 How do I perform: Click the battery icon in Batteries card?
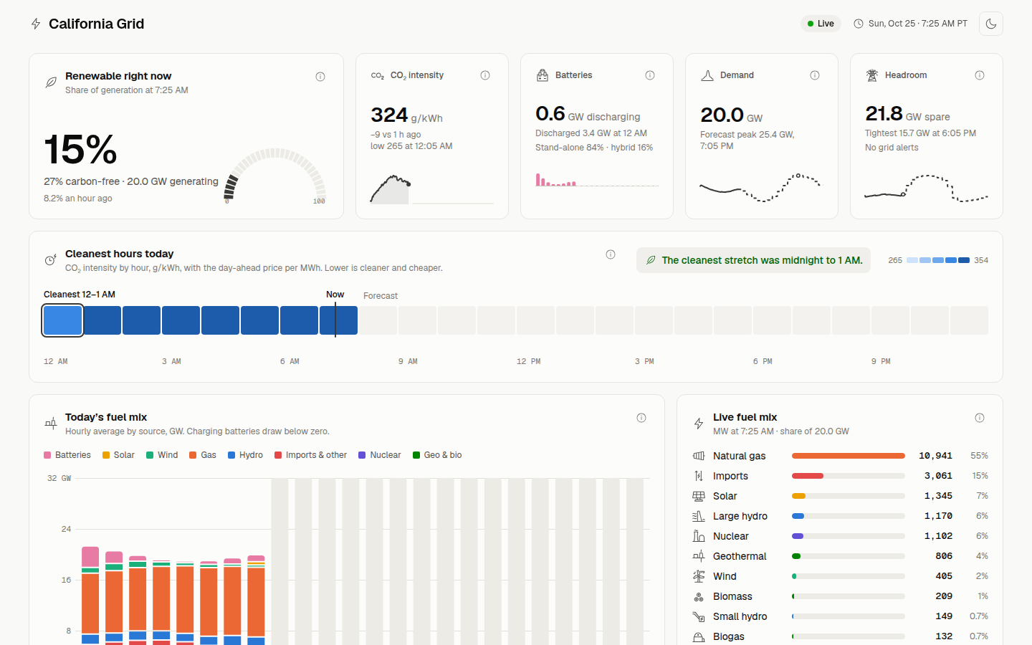543,75
